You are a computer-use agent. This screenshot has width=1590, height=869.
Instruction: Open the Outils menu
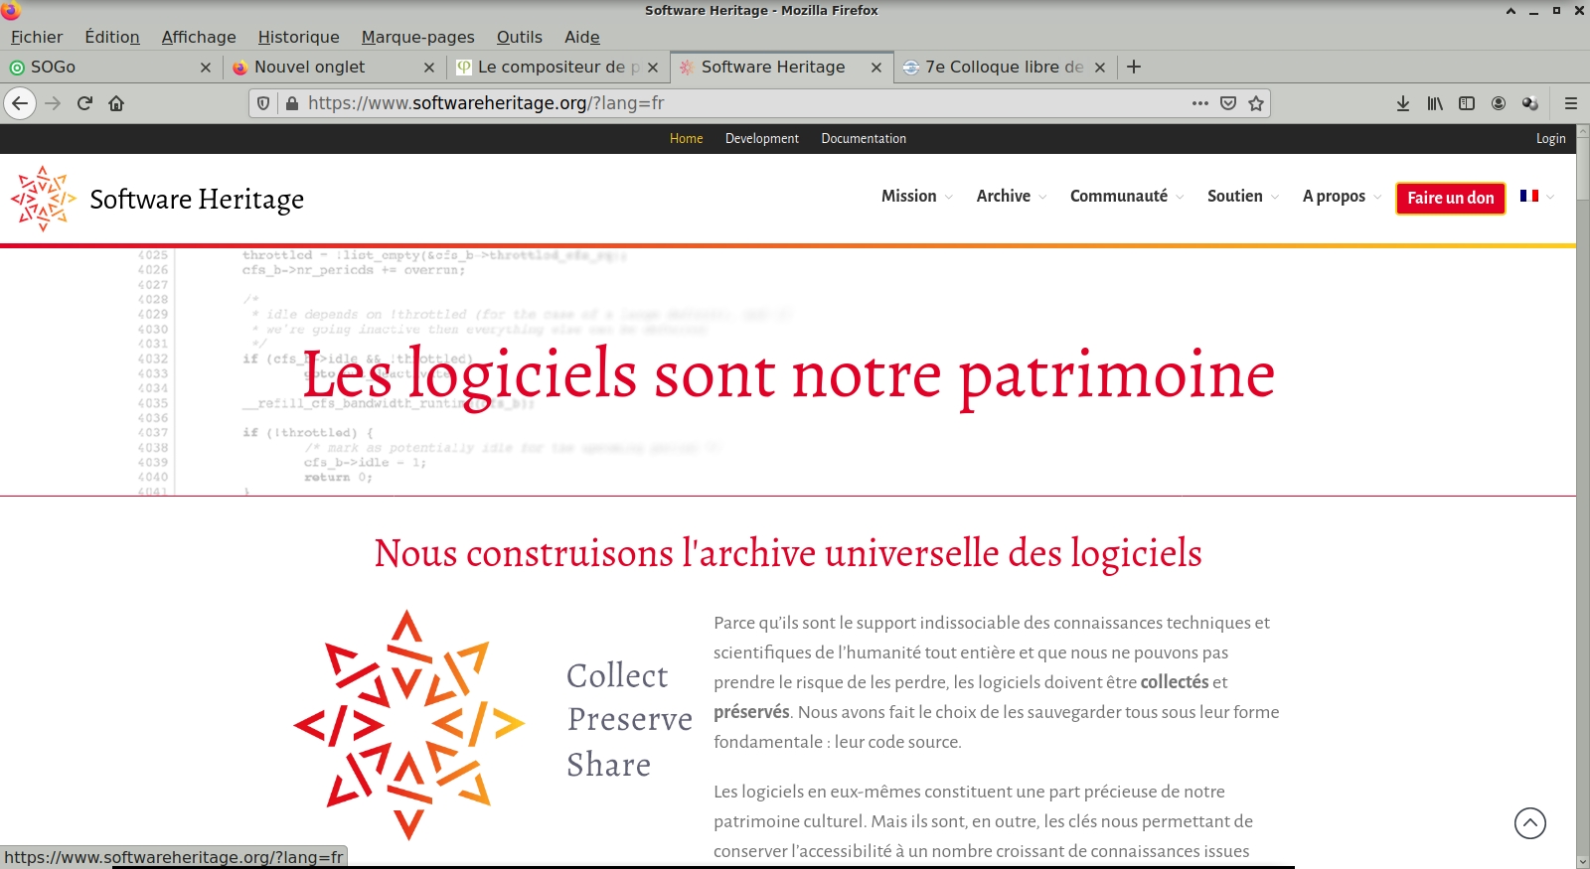tap(520, 37)
